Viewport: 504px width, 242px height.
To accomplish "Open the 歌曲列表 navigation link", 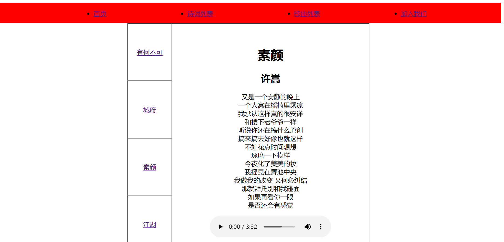I will tap(307, 14).
